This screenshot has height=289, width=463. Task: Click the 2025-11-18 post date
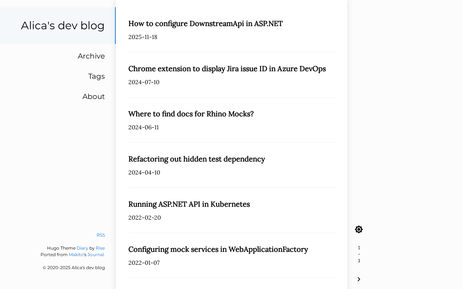(143, 37)
